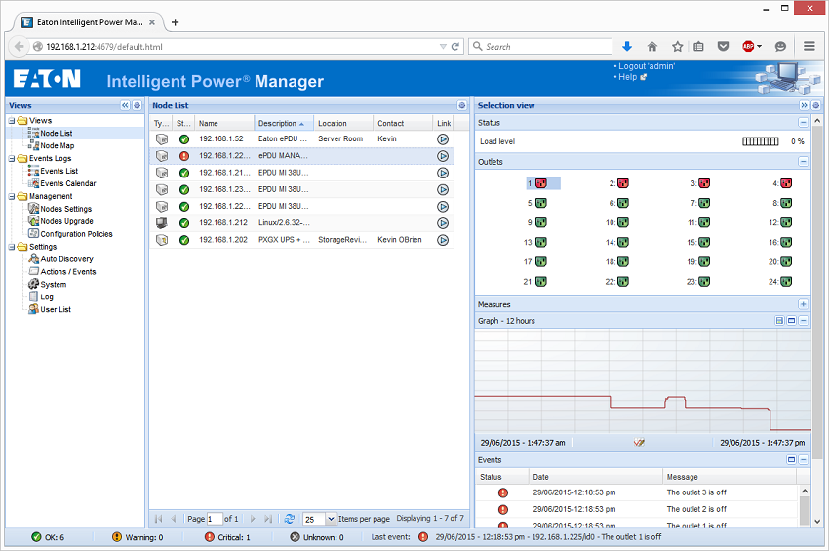
Task: Jump to last page arrow in Node List
Action: tap(268, 519)
